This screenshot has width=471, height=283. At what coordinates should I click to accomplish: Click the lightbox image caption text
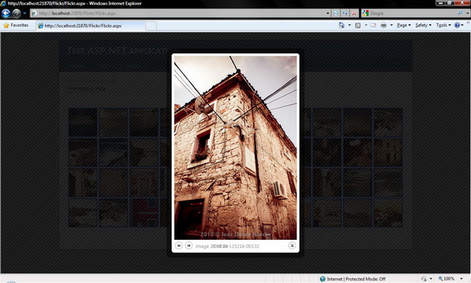point(227,246)
